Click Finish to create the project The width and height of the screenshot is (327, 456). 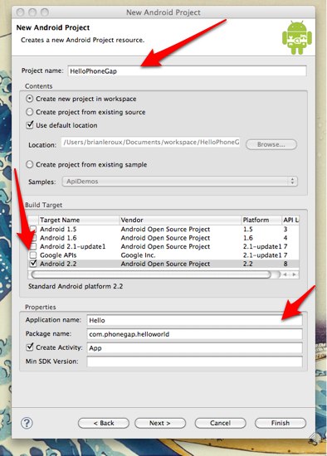pos(281,423)
